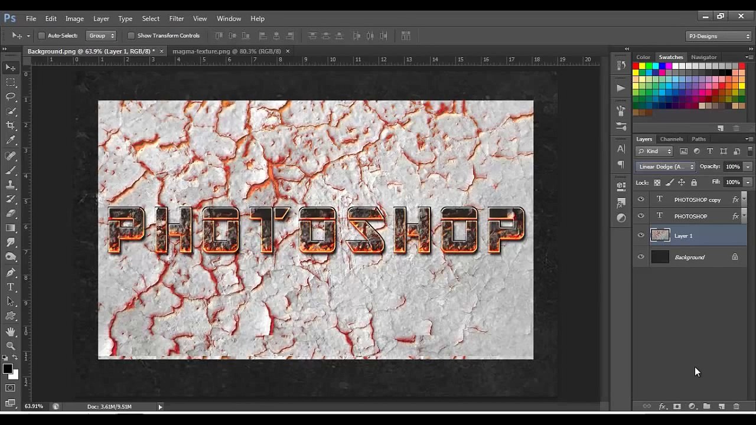Viewport: 756px width, 425px height.
Task: Delete the selected layer via the trash icon
Action: [x=736, y=407]
